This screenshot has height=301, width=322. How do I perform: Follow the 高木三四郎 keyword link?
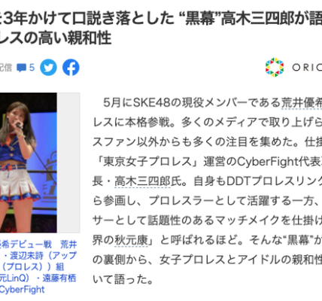coord(142,181)
